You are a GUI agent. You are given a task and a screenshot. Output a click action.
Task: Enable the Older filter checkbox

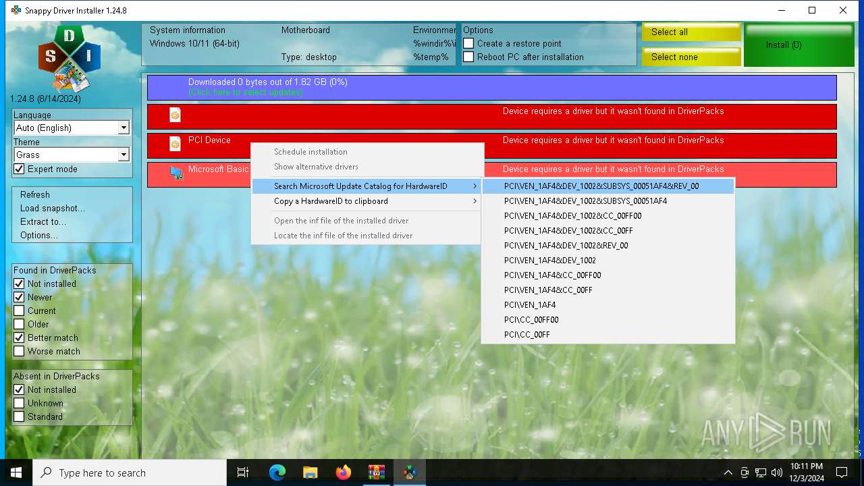tap(19, 324)
